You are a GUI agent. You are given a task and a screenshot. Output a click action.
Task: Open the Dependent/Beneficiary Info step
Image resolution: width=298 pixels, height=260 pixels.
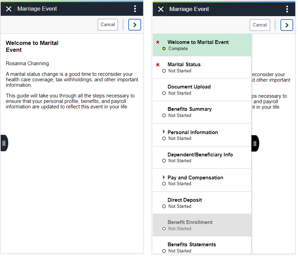click(202, 157)
